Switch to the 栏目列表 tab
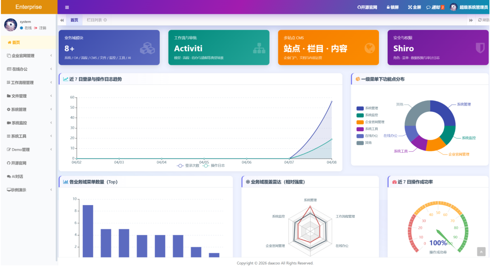 (x=94, y=20)
